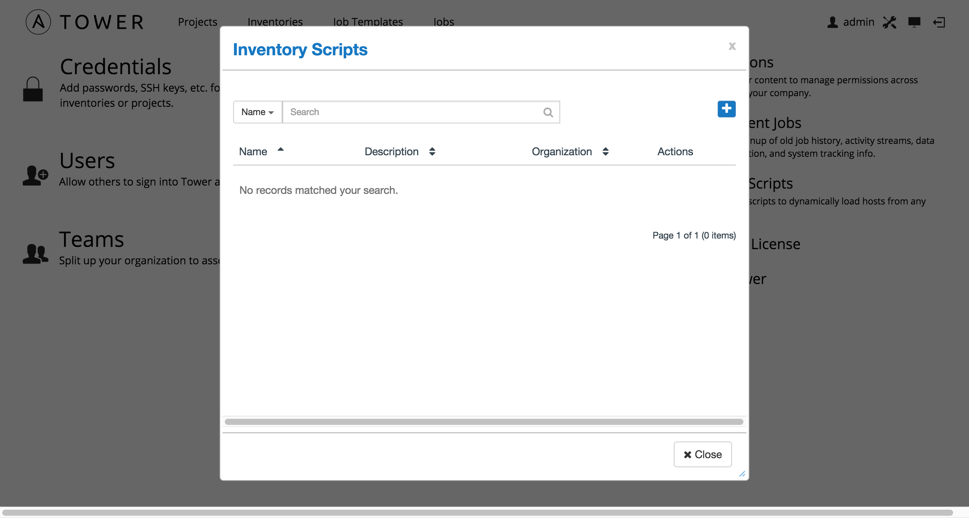Click the dialog resize handle icon

pyautogui.click(x=742, y=474)
